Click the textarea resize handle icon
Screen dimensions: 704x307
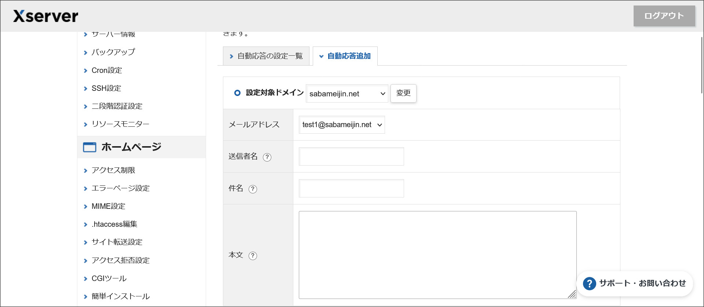572,294
